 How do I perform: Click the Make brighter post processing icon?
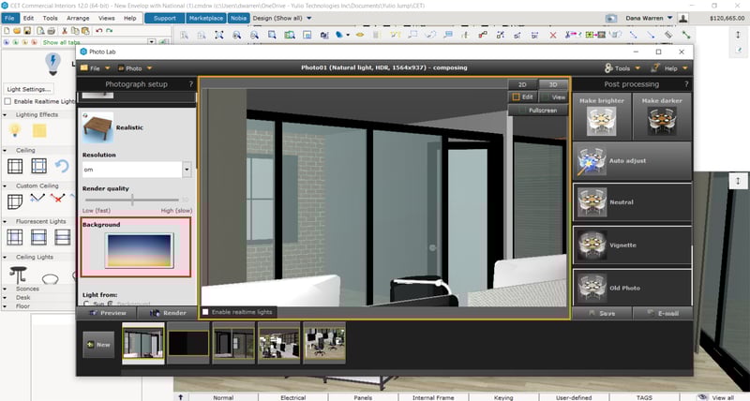(x=602, y=116)
